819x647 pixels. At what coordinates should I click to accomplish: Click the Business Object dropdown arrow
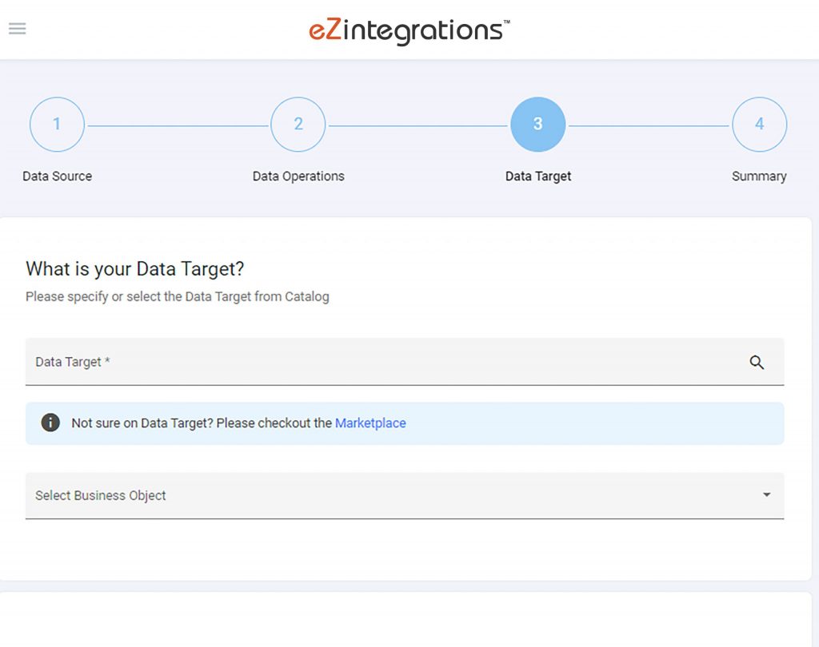[766, 495]
